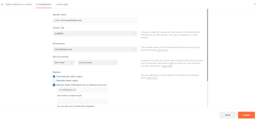Viewport: 258px width, 122px height.
Task: Open the usage limits link
Action: click(167, 66)
